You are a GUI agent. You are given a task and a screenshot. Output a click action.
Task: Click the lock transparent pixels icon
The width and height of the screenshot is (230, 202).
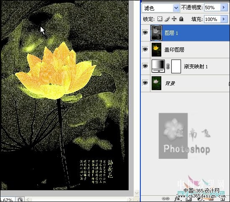pos(160,19)
